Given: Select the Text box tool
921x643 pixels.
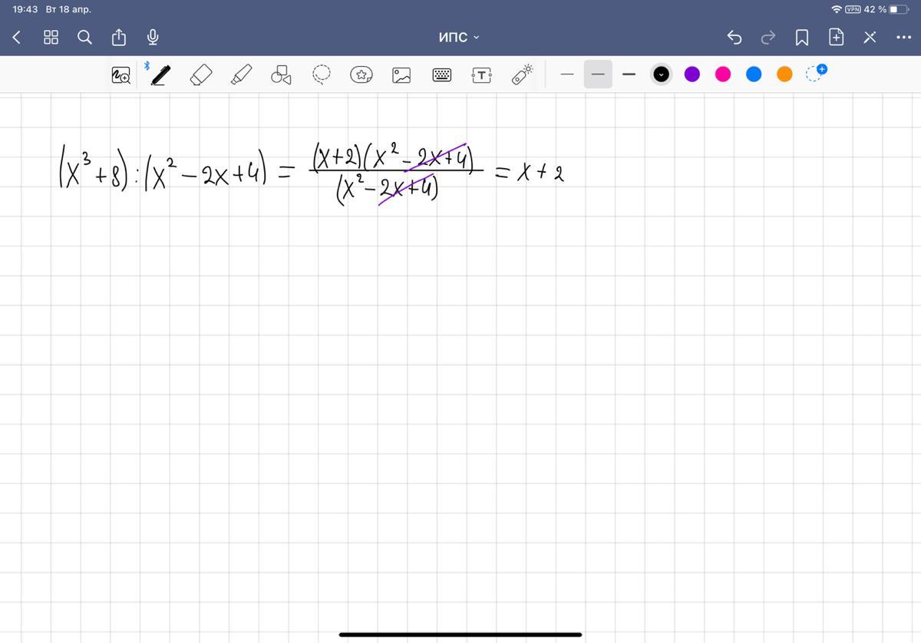Looking at the screenshot, I should [481, 74].
